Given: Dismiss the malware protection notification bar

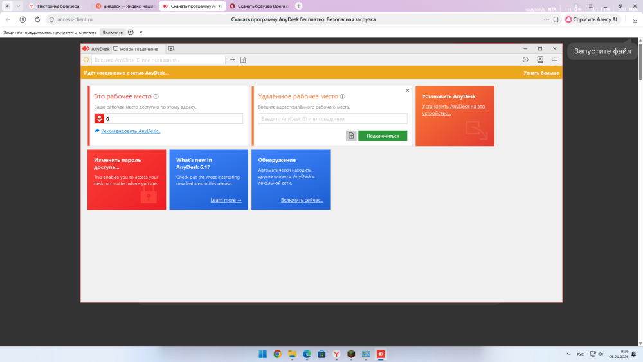Looking at the screenshot, I should [x=141, y=32].
